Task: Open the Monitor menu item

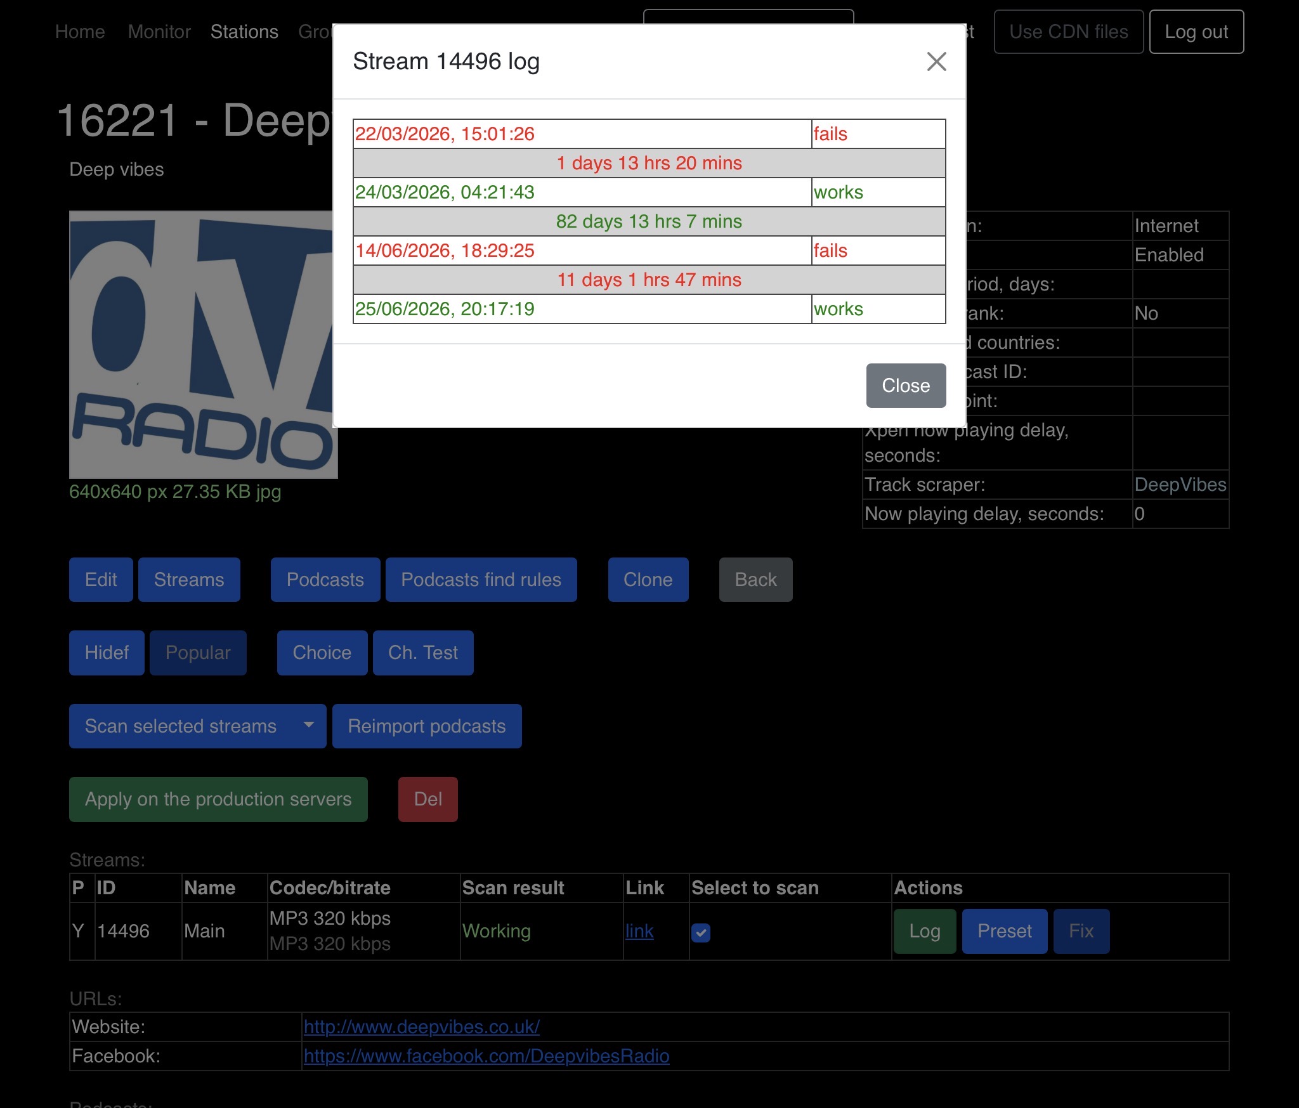Action: (x=159, y=32)
